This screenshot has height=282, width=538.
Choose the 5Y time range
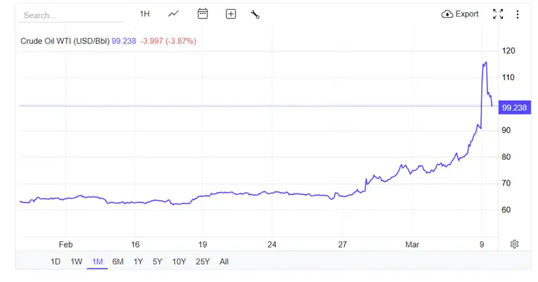point(157,261)
